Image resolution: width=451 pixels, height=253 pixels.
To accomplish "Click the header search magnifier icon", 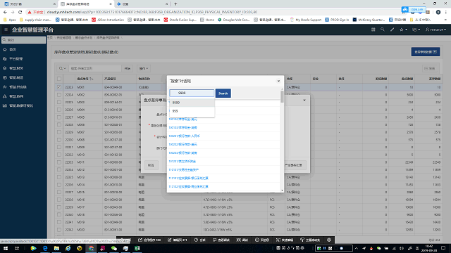I will (x=382, y=30).
